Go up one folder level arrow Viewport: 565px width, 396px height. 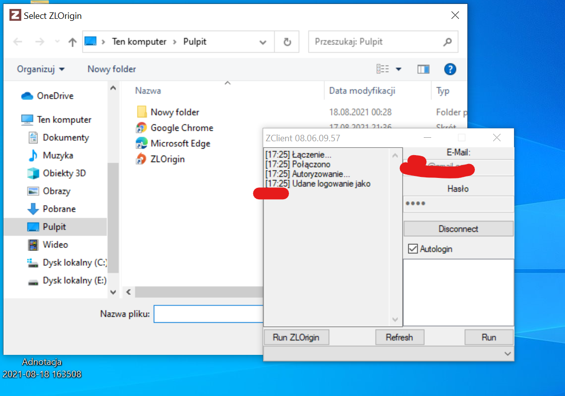point(72,42)
